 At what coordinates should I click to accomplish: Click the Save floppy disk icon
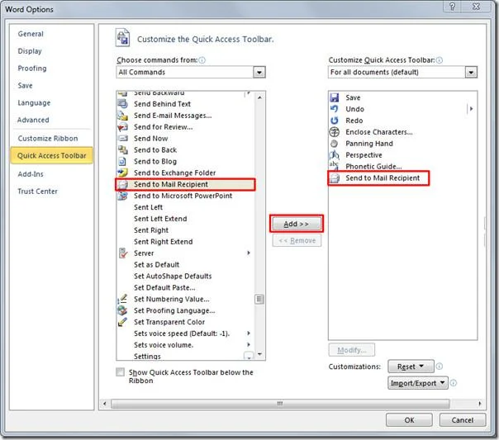[x=335, y=97]
